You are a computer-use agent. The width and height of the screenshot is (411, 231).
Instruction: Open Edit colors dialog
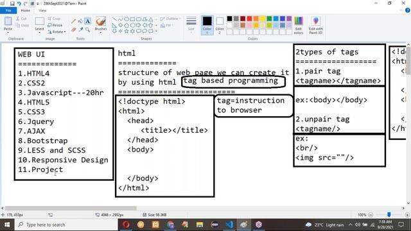299,25
